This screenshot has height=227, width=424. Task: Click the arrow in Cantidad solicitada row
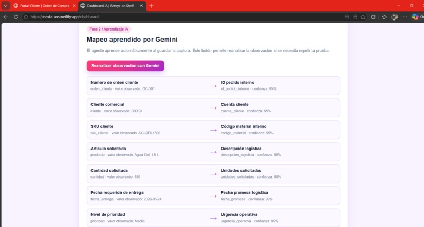[214, 174]
